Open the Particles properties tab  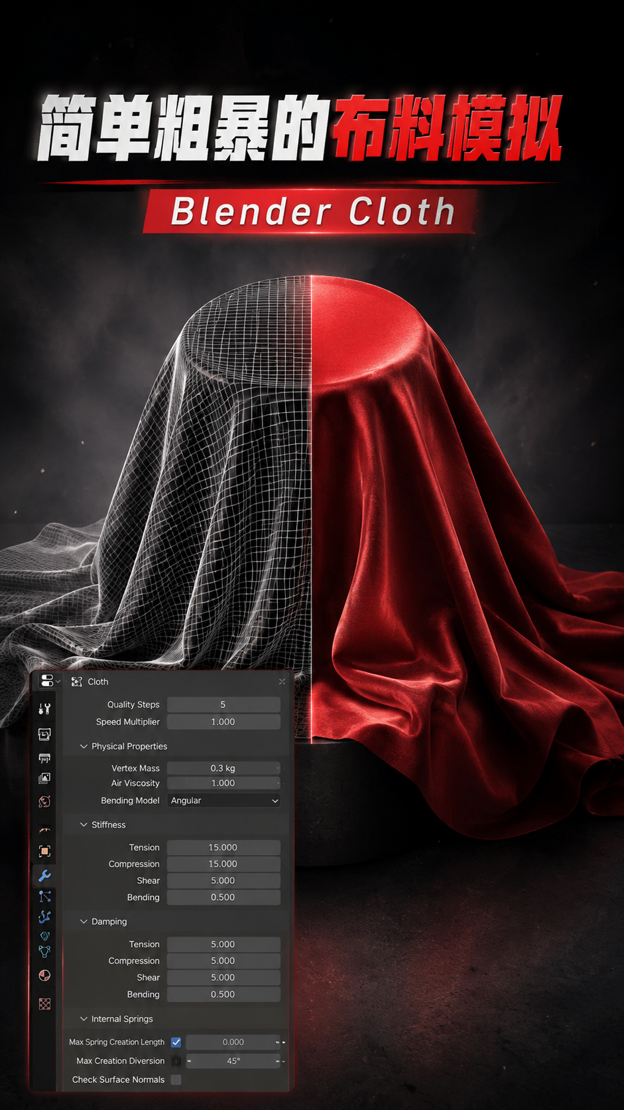[x=44, y=897]
